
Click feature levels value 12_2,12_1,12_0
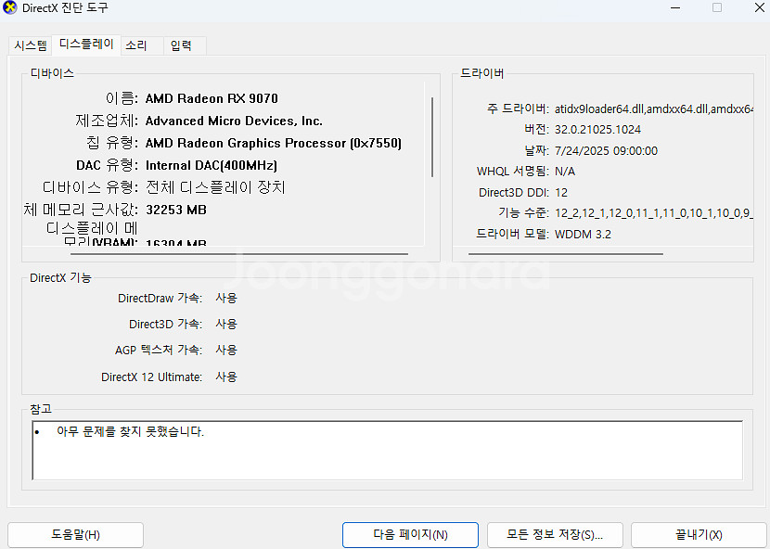pos(654,212)
